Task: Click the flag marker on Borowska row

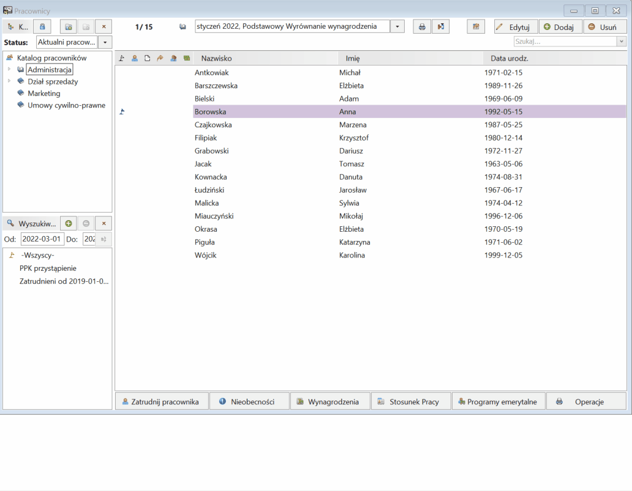Action: click(x=122, y=111)
